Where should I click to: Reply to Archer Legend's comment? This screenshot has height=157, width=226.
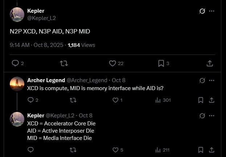click(31, 100)
